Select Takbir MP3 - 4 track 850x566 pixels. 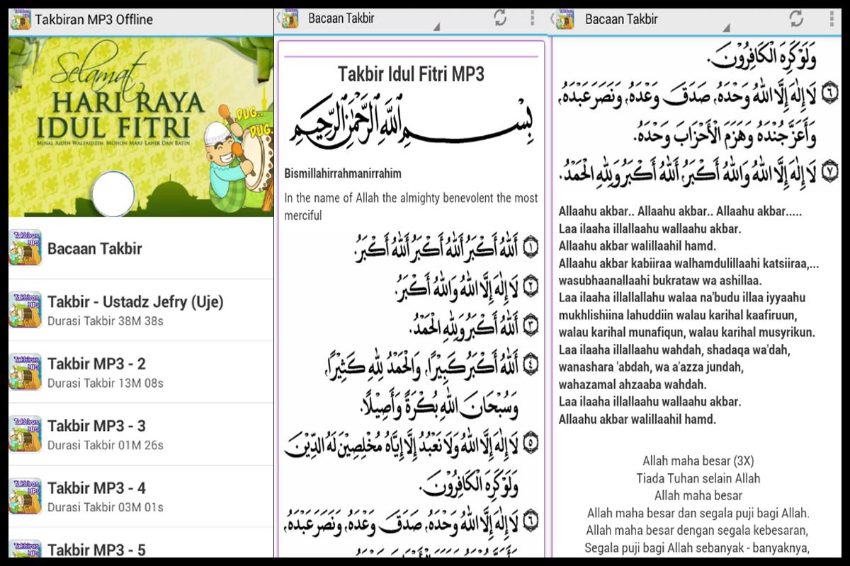[141, 496]
